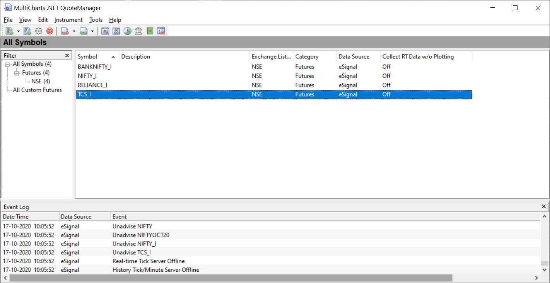Select the 'Unadvise TCS_I' event log entry
The image size is (550, 283).
[271, 252]
